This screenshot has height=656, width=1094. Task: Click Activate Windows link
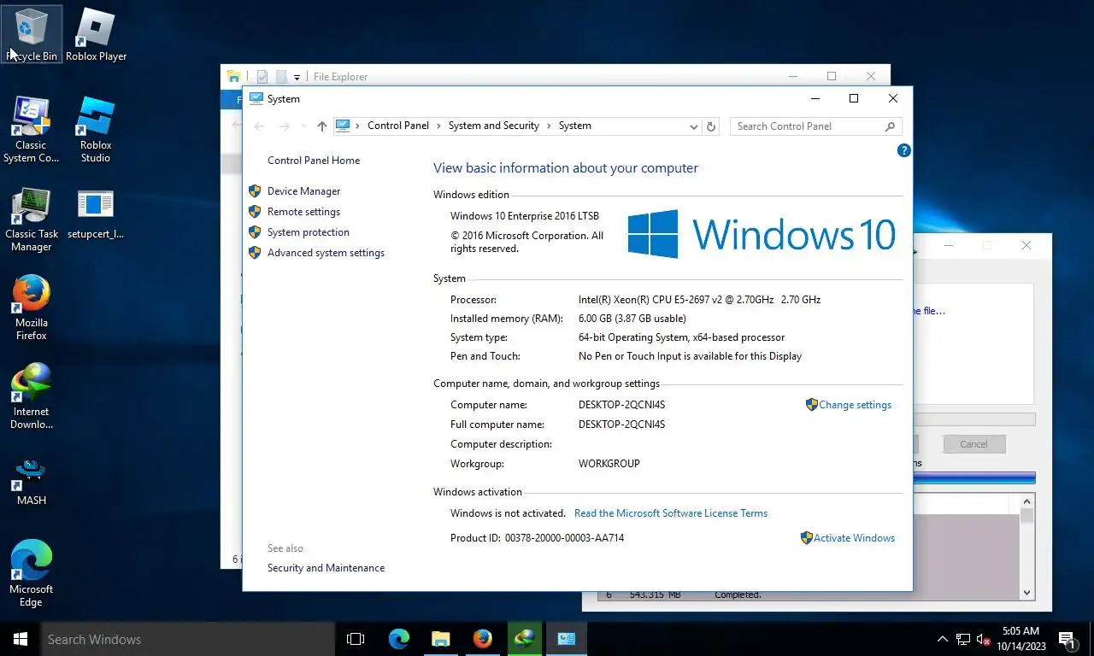click(854, 538)
